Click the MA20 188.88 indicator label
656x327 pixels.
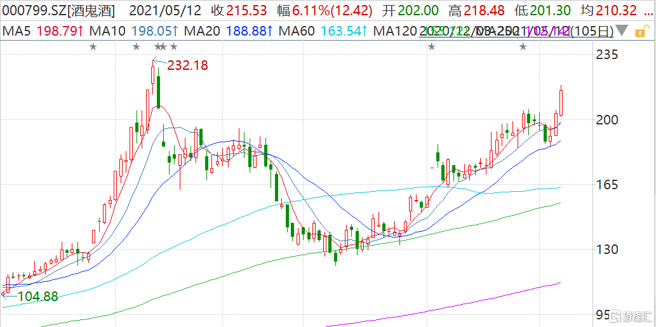tap(229, 30)
